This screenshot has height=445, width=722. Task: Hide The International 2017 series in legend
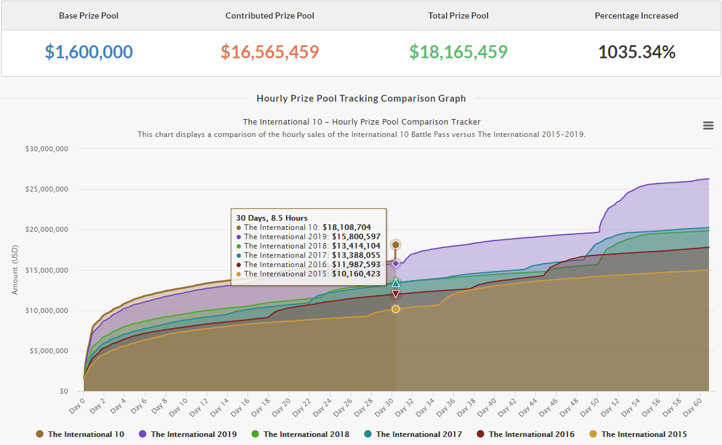[413, 434]
